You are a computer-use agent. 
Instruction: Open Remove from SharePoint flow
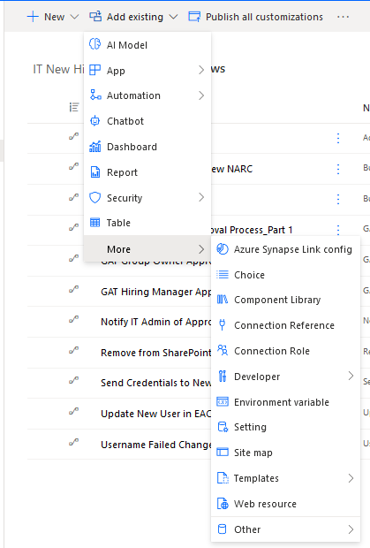(156, 353)
